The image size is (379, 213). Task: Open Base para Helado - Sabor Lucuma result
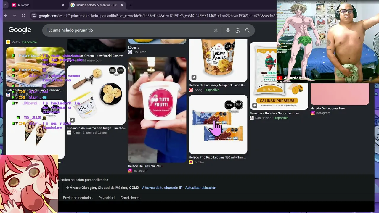(x=274, y=113)
